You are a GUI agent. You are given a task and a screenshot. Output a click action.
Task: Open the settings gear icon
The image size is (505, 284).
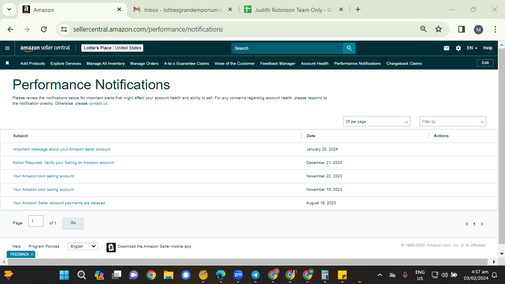(x=458, y=48)
